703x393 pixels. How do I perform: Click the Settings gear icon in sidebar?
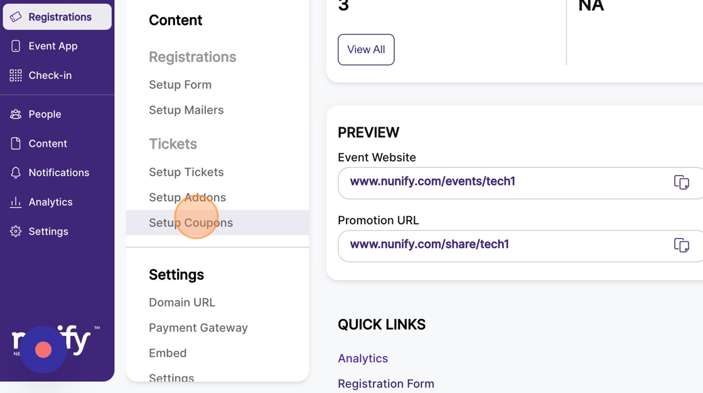pyautogui.click(x=16, y=231)
